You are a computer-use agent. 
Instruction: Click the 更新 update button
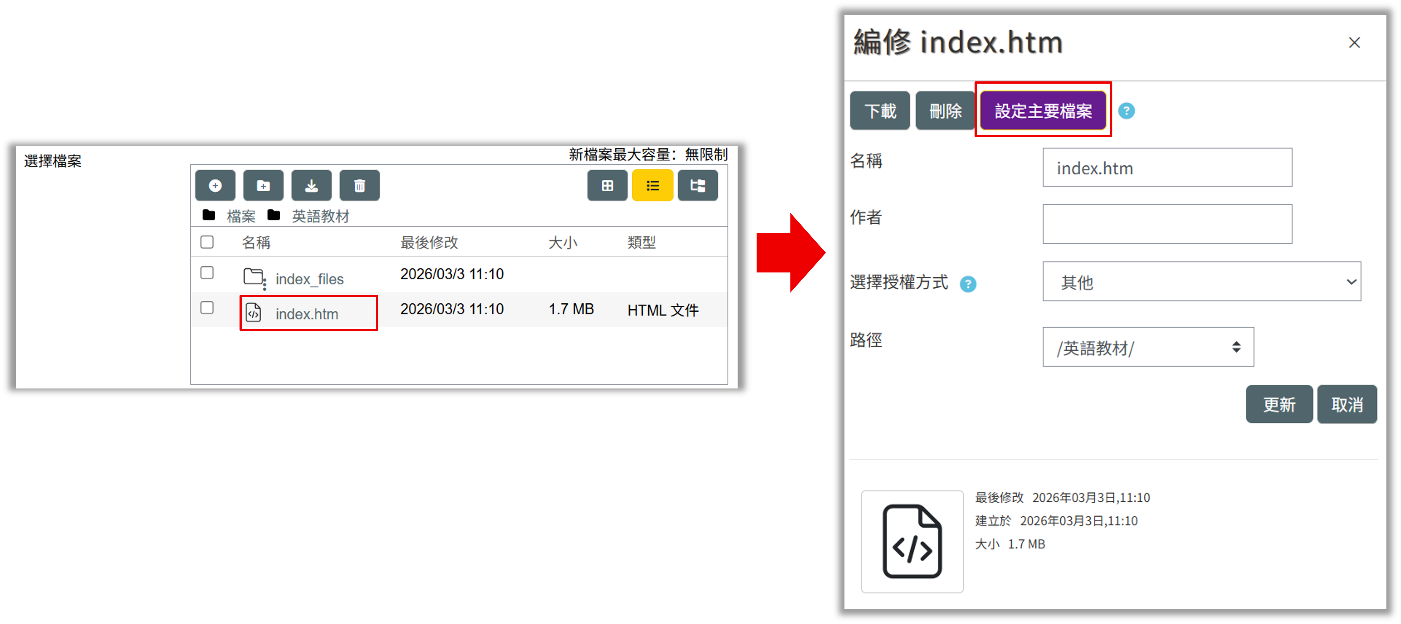[x=1279, y=404]
